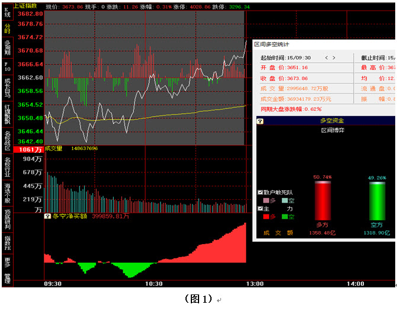The height and width of the screenshot is (314, 397).
Task: Toggle the 主力 checkbox
Action: tap(260, 209)
